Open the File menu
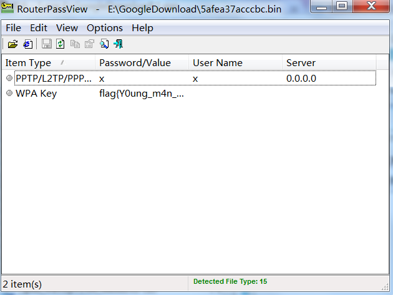The width and height of the screenshot is (393, 295). tap(13, 28)
